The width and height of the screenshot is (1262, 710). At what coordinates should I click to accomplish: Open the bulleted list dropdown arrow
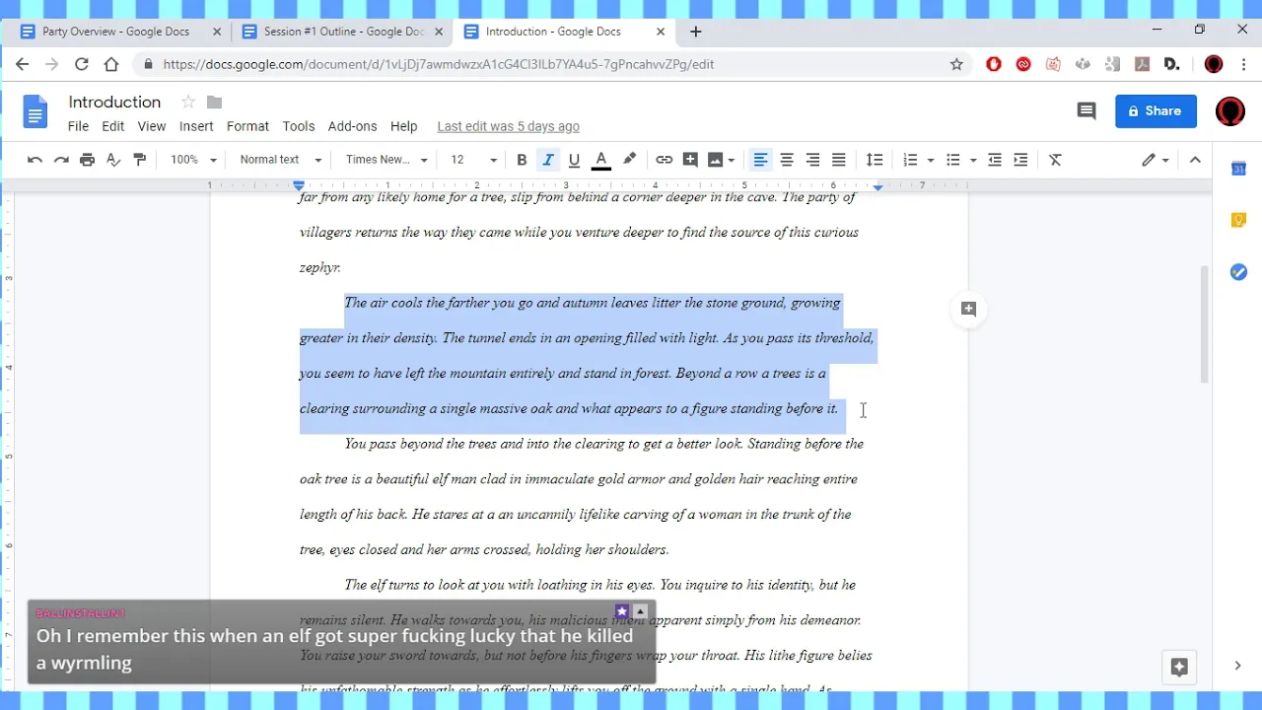tap(973, 160)
